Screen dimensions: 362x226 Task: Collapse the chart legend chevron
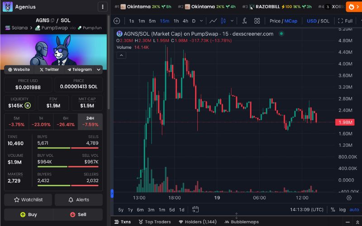tap(121, 55)
